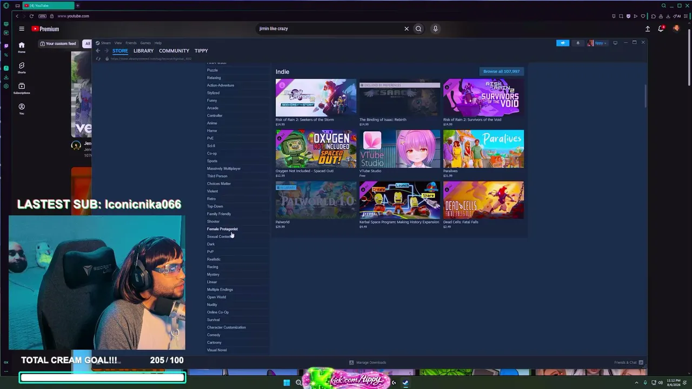The image size is (692, 389).
Task: Reload the browser page
Action: tap(31, 16)
